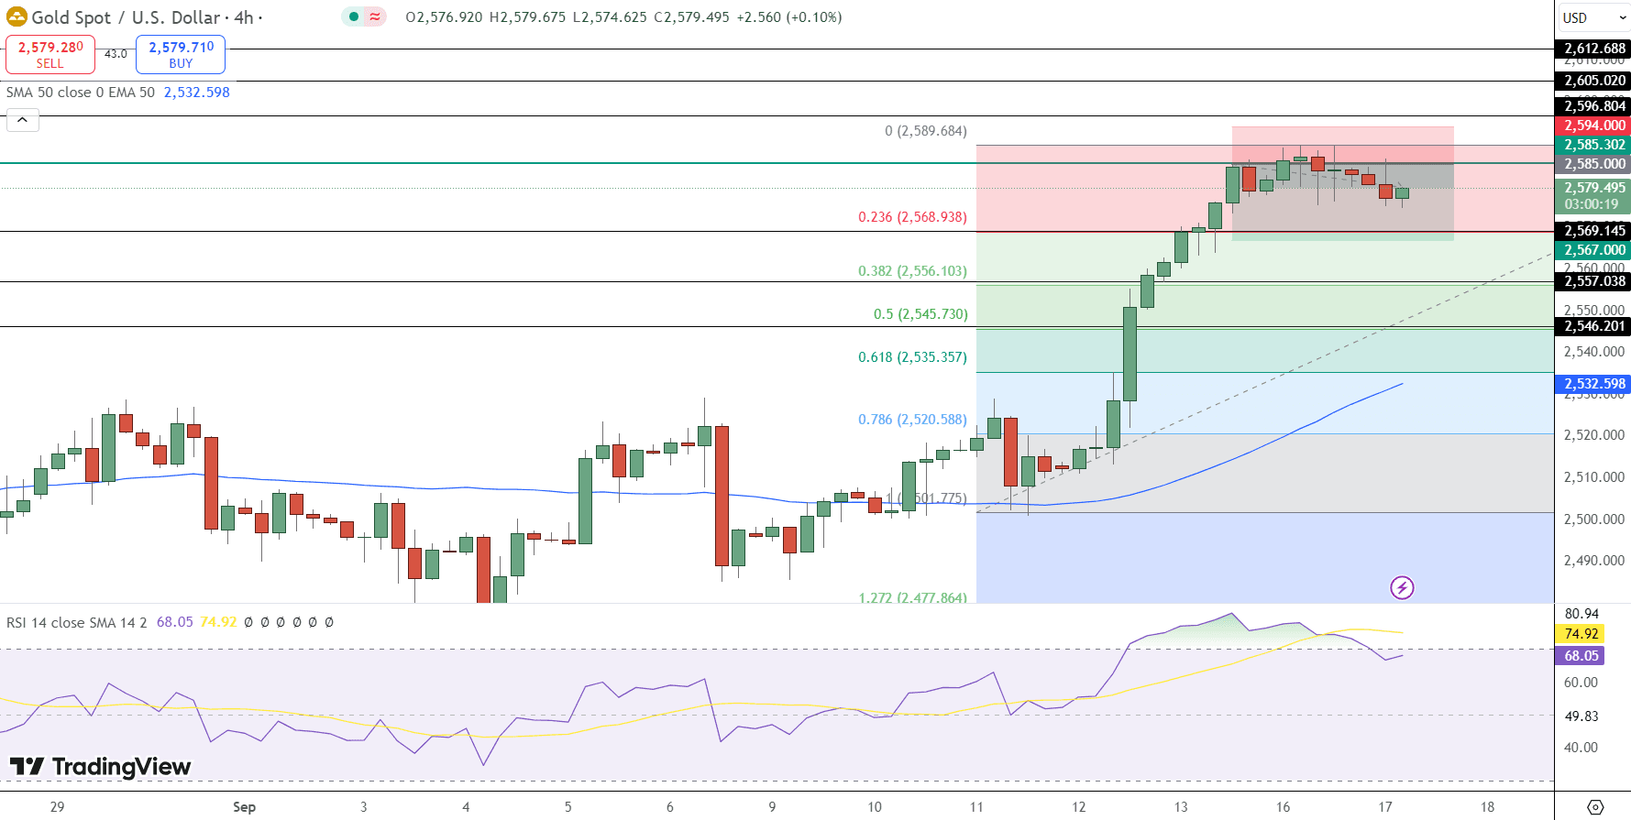The image size is (1631, 820).
Task: Click the pink approximate-data icon
Action: (x=375, y=16)
